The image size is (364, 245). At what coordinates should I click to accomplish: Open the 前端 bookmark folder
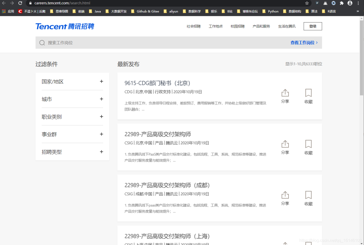(x=79, y=11)
